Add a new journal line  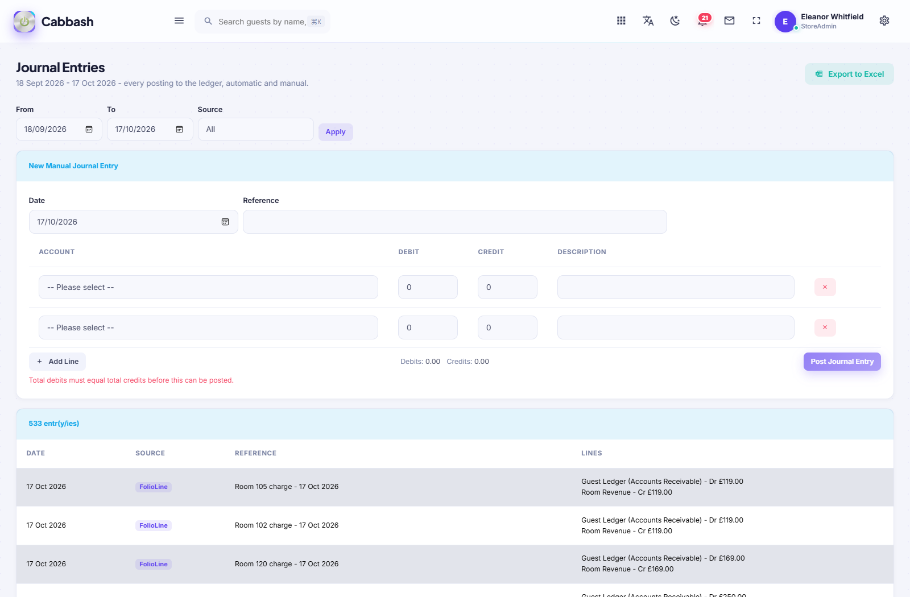[57, 362]
